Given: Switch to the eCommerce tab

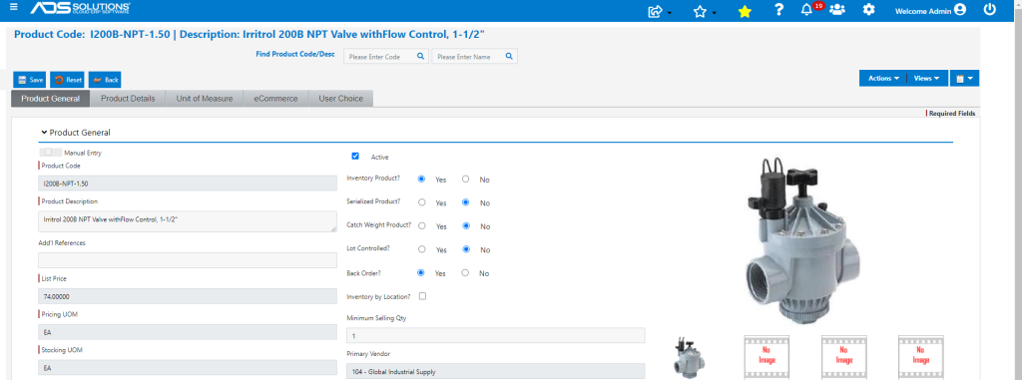Looking at the screenshot, I should (x=275, y=99).
